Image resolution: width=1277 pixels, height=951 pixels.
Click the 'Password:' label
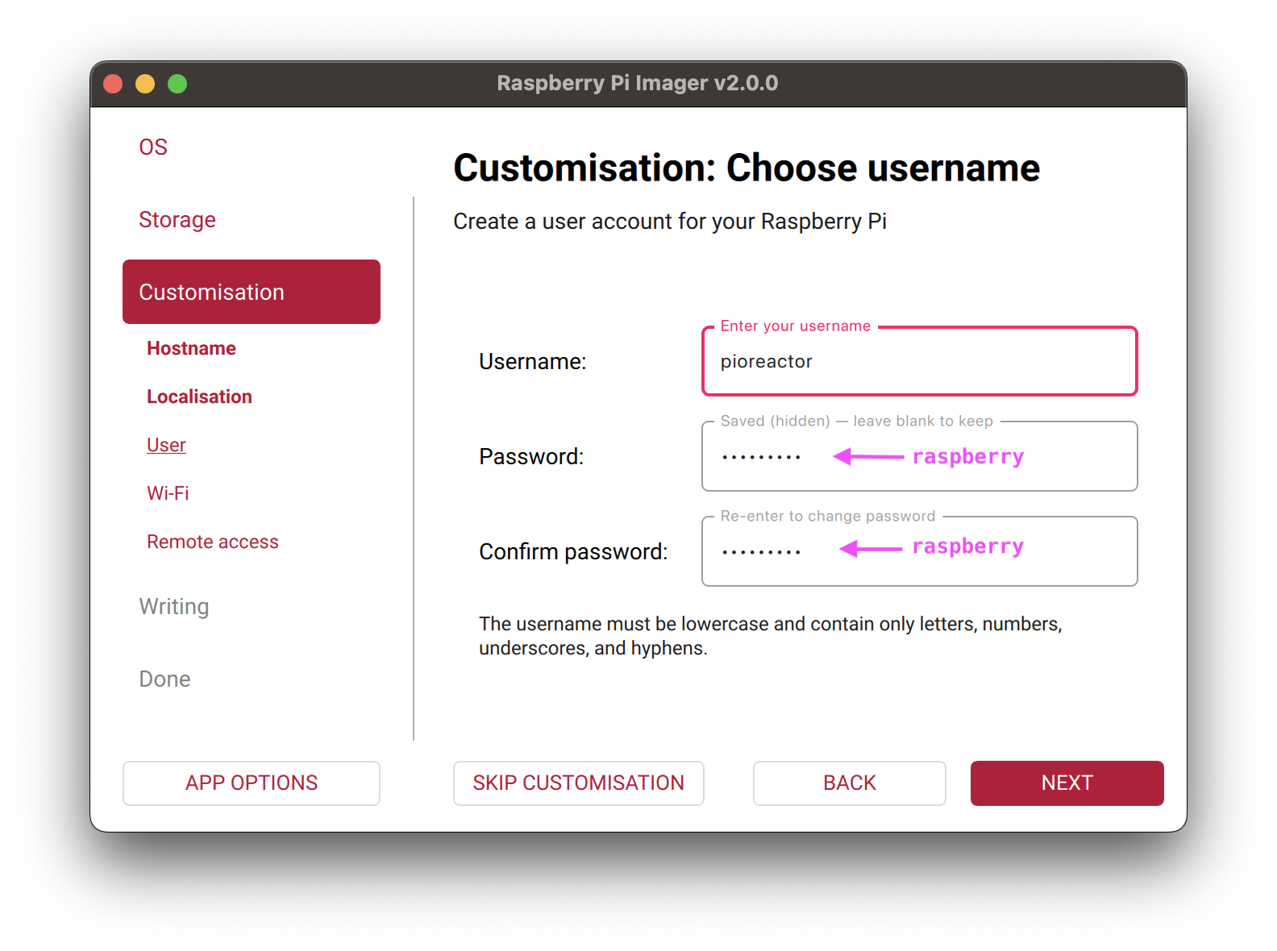point(531,456)
